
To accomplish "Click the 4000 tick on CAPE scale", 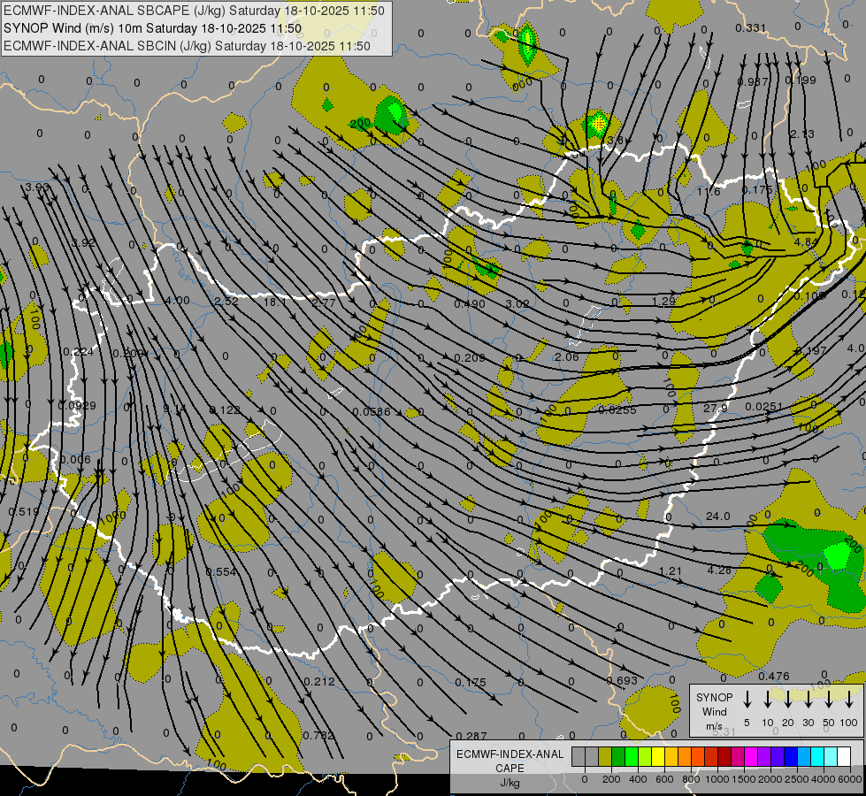I will pyautogui.click(x=824, y=779).
